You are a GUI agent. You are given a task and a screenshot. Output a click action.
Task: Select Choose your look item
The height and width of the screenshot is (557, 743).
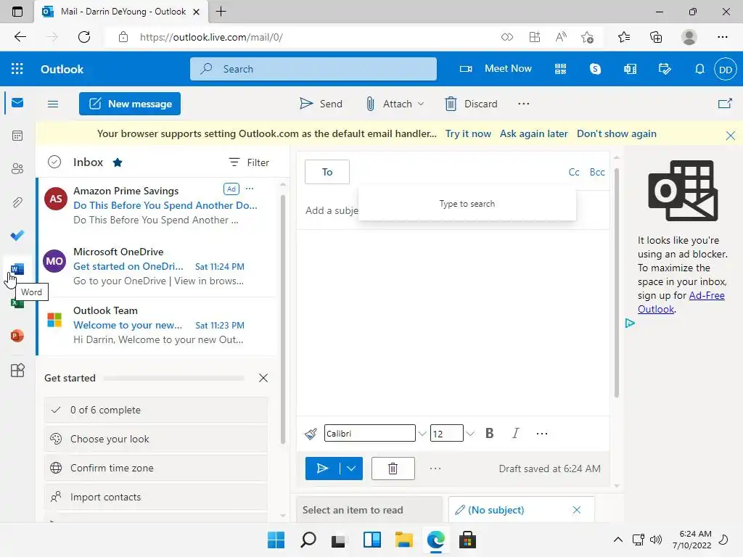click(157, 439)
